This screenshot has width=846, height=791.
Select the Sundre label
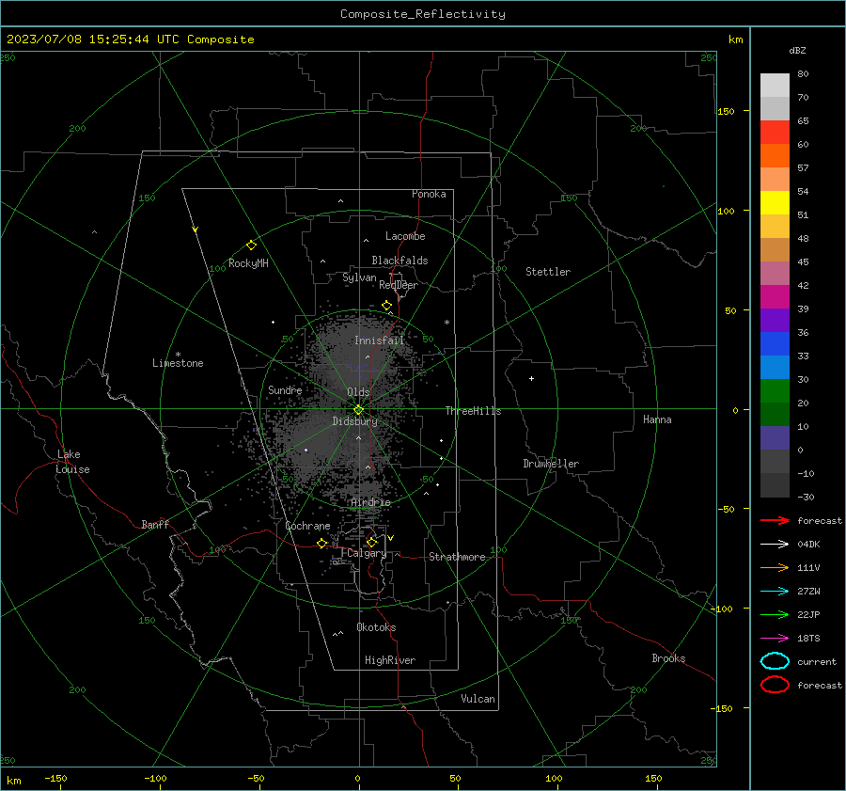pos(285,390)
